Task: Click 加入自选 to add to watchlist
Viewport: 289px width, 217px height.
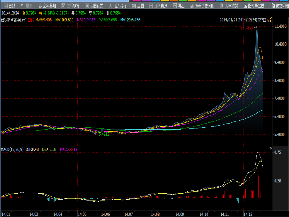Action: [x=158, y=6]
